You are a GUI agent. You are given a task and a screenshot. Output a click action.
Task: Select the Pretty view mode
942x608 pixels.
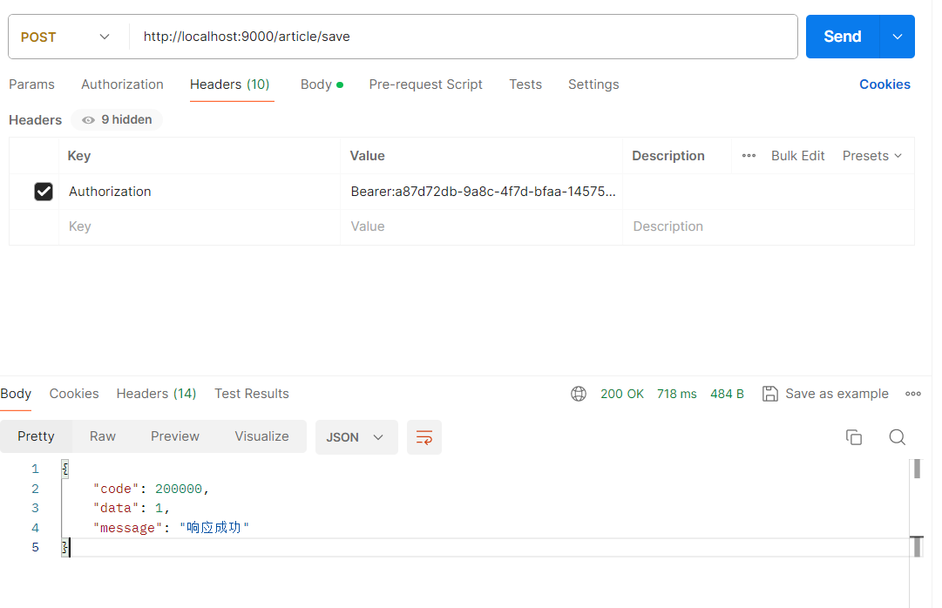(36, 436)
